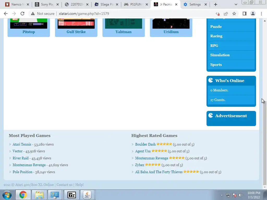This screenshot has width=267, height=200.
Task: Click the Uridium title link
Action: coord(171,32)
